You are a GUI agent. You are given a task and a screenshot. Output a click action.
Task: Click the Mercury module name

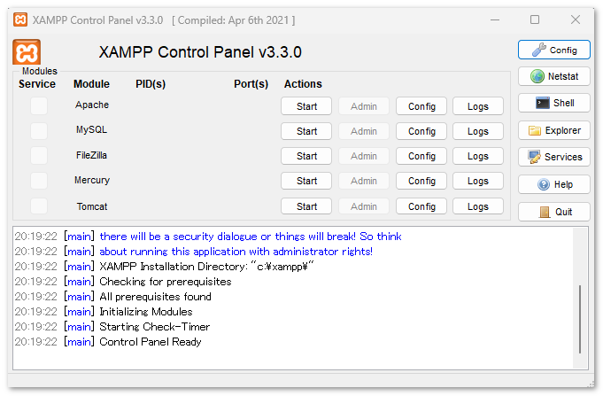pos(92,180)
